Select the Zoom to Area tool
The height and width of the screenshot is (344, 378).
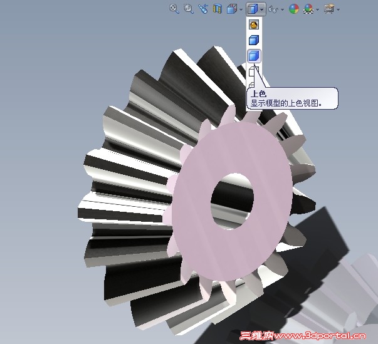(189, 9)
